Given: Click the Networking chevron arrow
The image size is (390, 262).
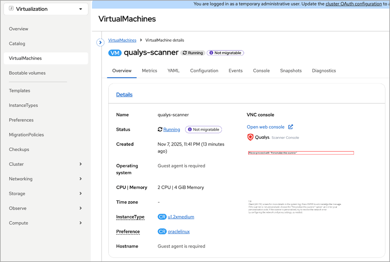Looking at the screenshot, I should tap(81, 179).
